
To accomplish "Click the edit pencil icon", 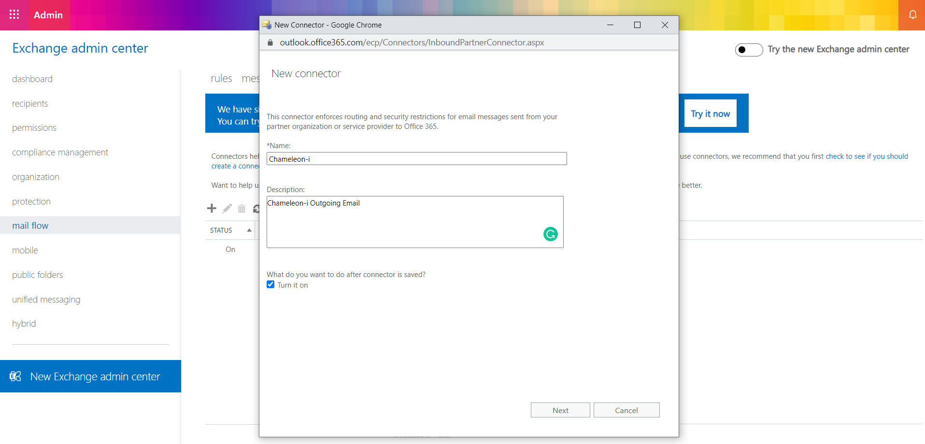I will [x=227, y=208].
